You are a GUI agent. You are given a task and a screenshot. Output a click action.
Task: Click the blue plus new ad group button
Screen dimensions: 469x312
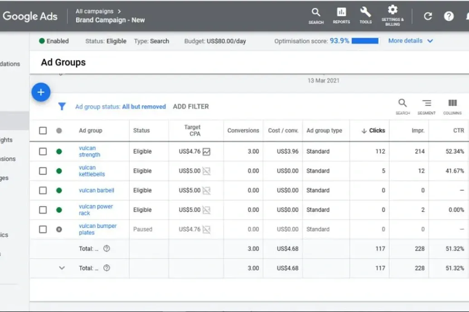tap(41, 92)
